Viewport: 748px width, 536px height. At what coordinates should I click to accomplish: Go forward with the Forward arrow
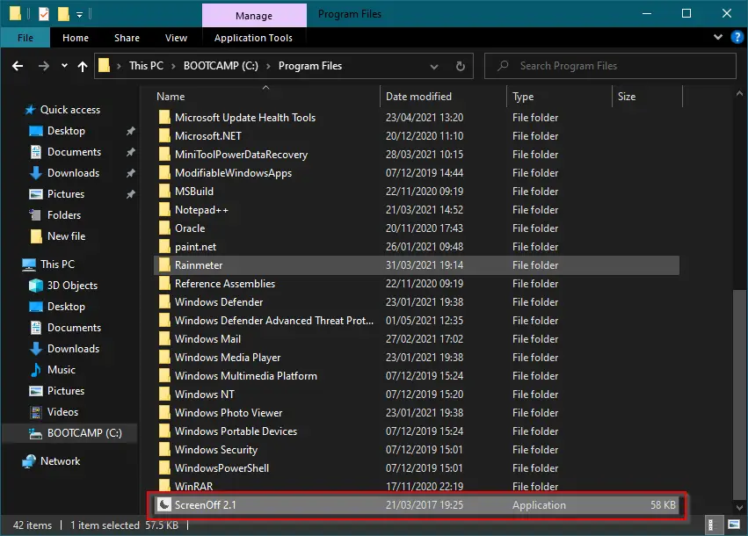pyautogui.click(x=43, y=66)
